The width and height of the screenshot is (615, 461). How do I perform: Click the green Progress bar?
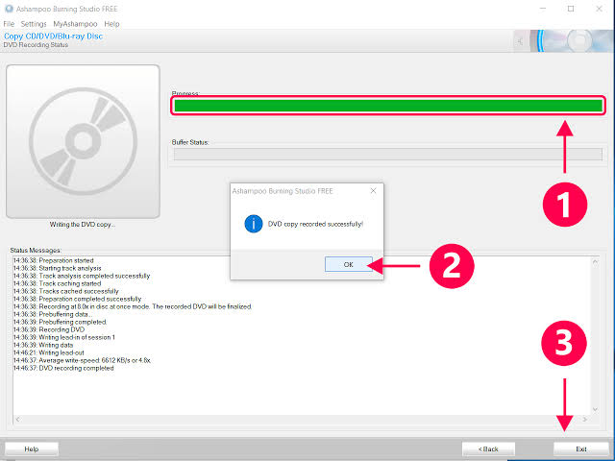pyautogui.click(x=388, y=106)
